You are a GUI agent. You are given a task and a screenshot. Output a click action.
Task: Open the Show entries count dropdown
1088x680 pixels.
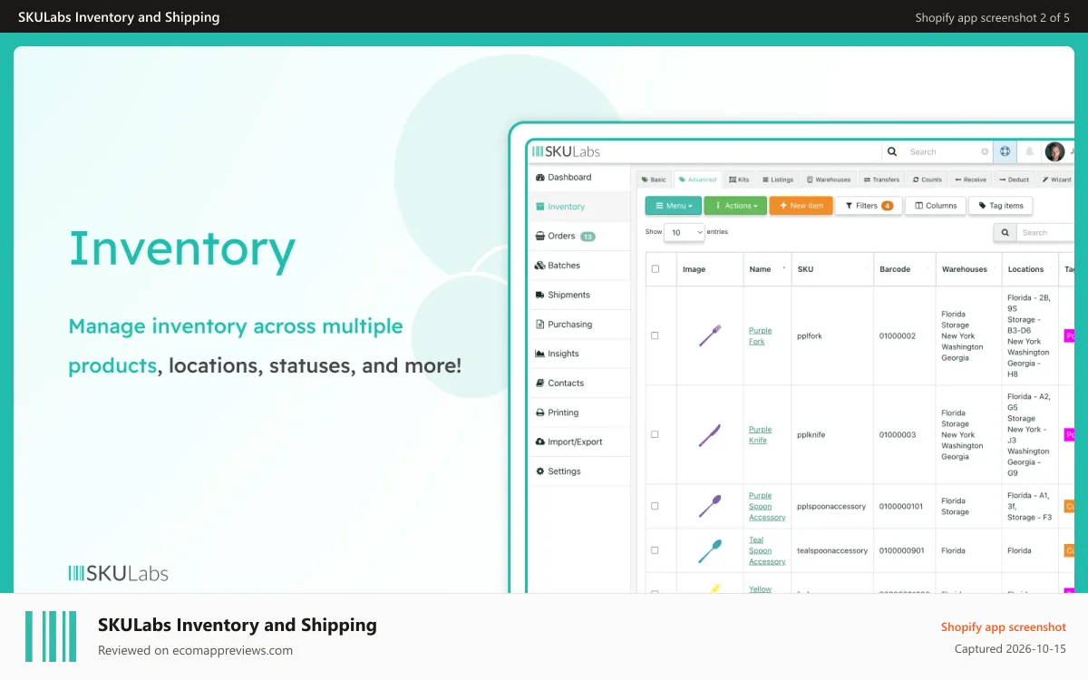pos(685,233)
